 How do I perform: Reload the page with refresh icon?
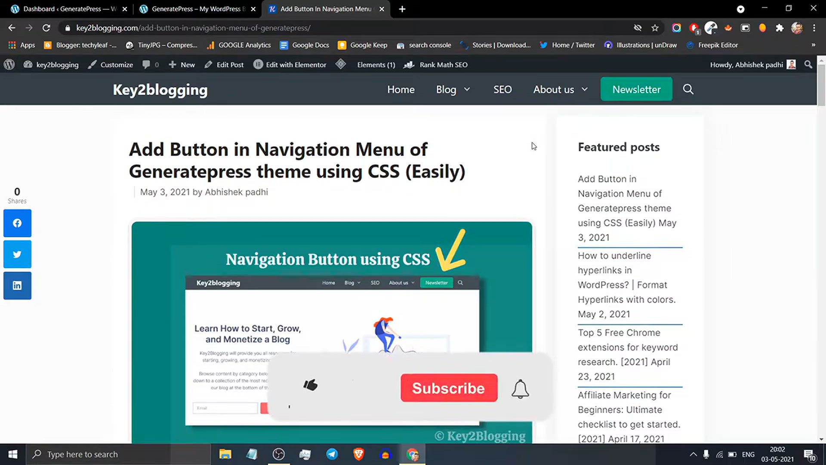click(x=46, y=28)
